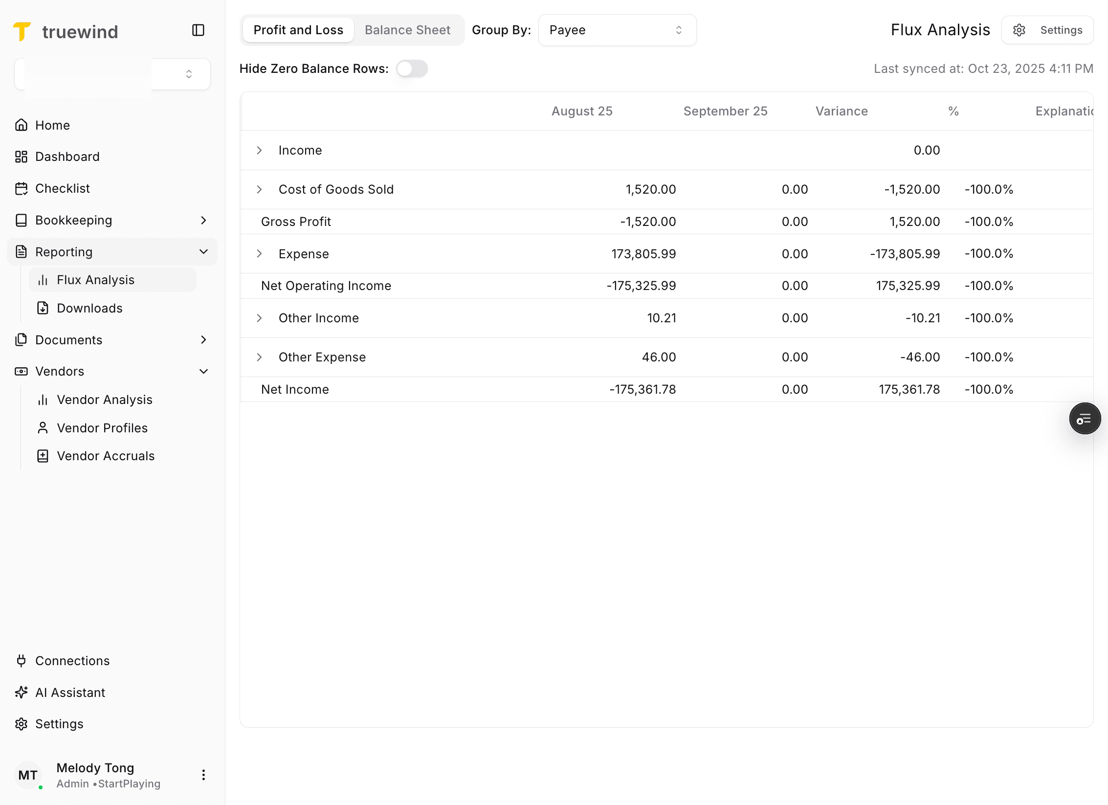
Task: Open the Group By Payee dropdown
Action: tap(617, 30)
